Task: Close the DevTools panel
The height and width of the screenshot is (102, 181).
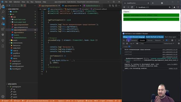Action: [179, 40]
